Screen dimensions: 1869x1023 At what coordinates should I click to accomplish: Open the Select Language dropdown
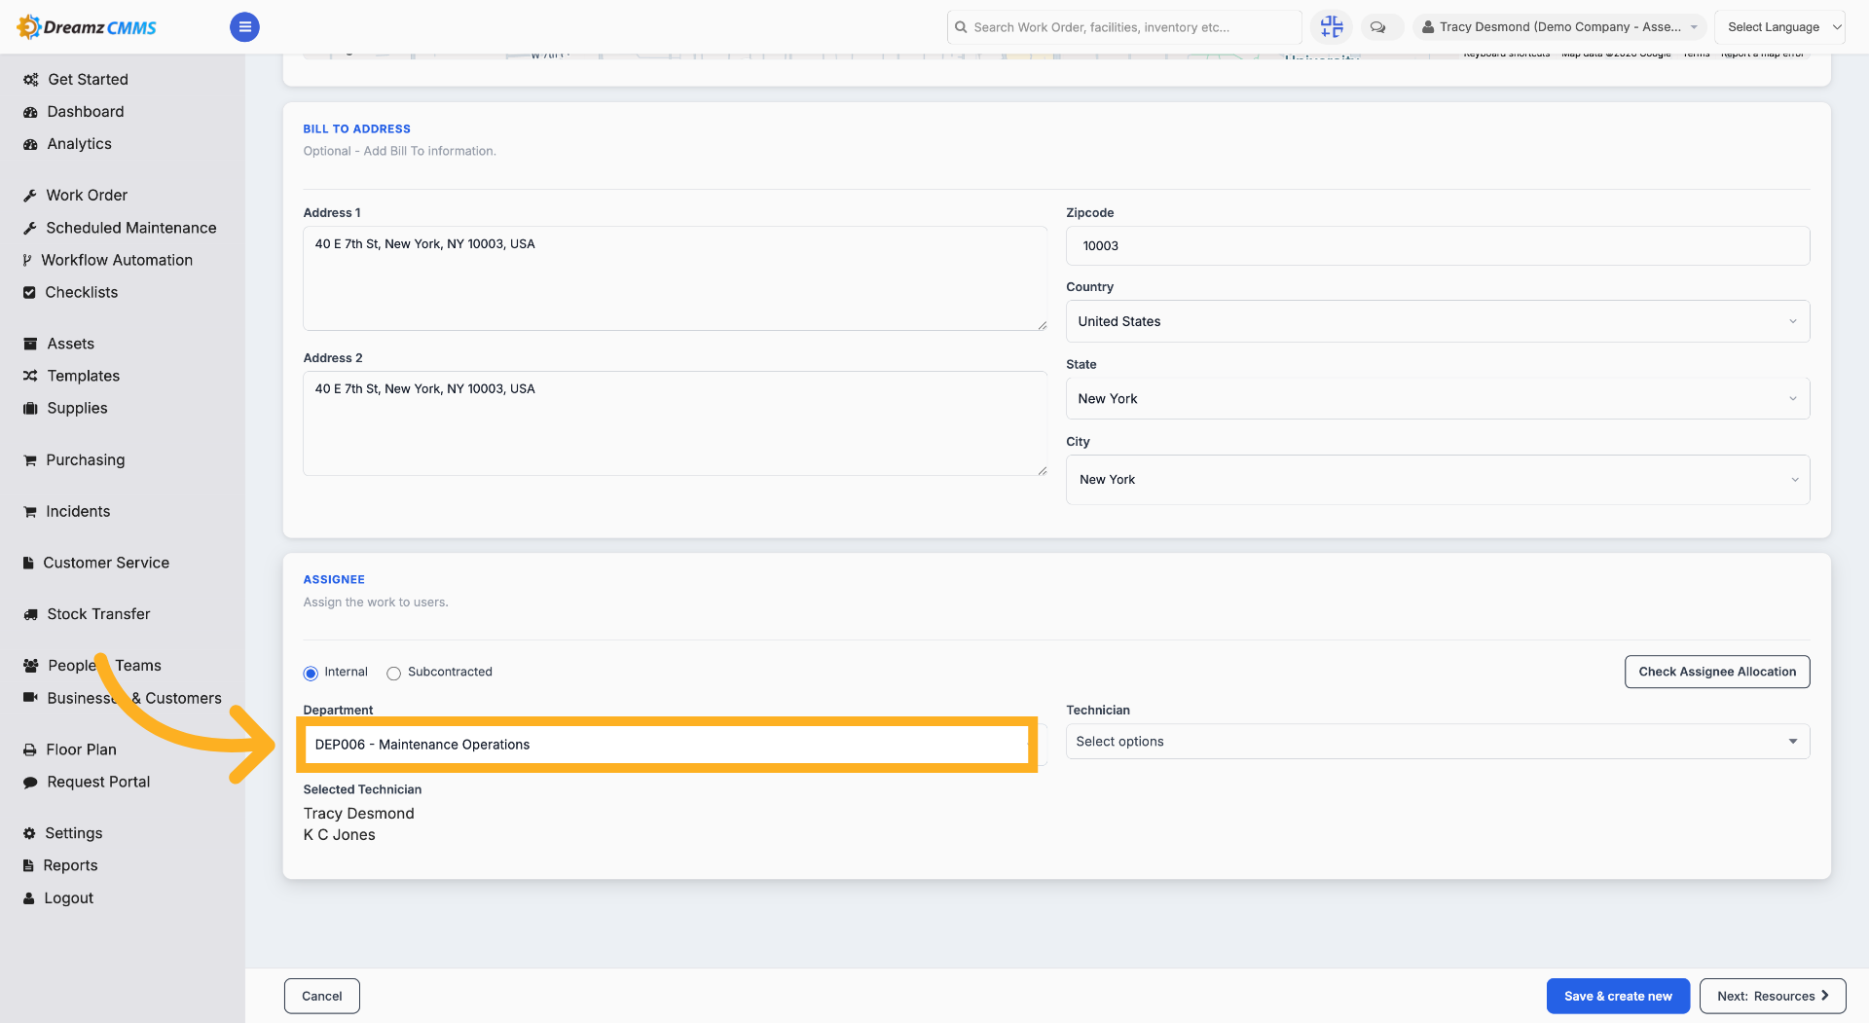click(x=1780, y=27)
